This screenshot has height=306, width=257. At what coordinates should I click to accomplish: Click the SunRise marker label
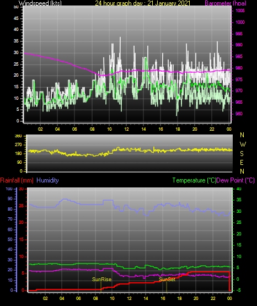click(101, 280)
